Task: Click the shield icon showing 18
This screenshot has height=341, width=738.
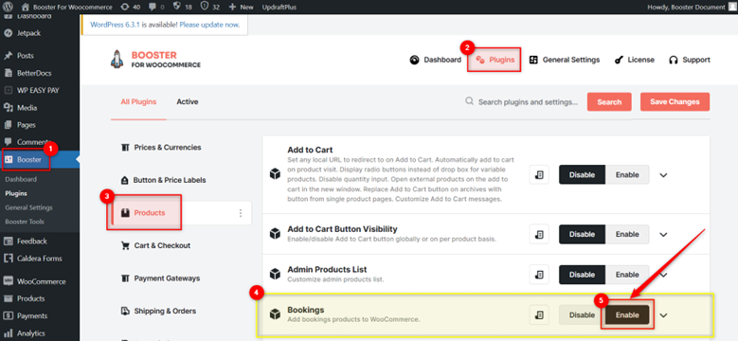Action: point(182,7)
